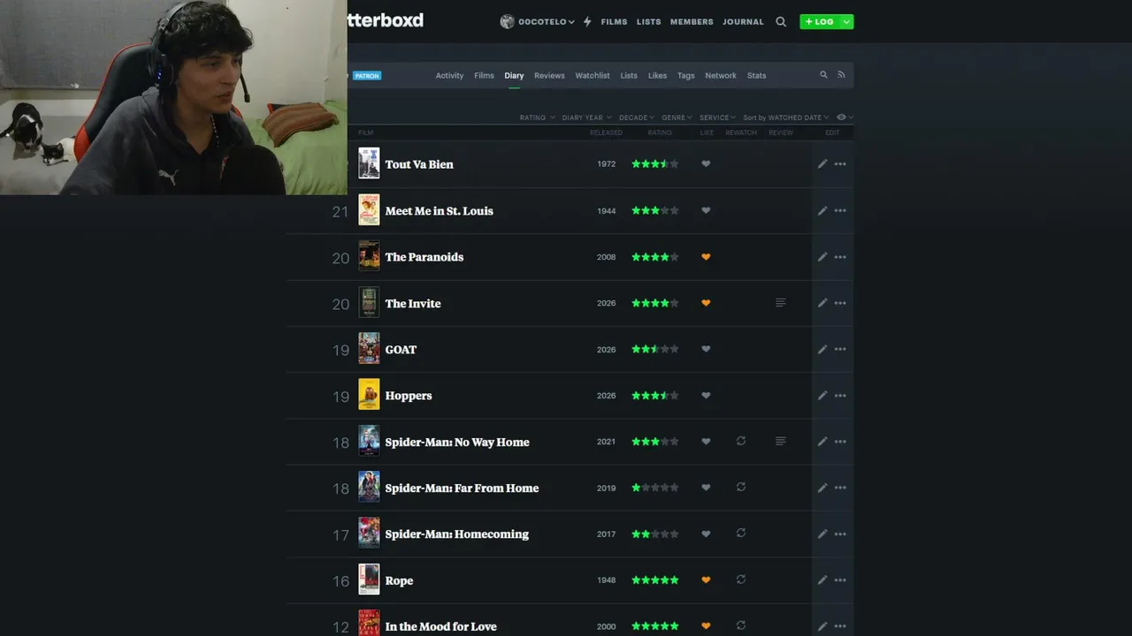The width and height of the screenshot is (1132, 636).
Task: Open the dropdown arrow beside the LOG button
Action: click(x=846, y=22)
